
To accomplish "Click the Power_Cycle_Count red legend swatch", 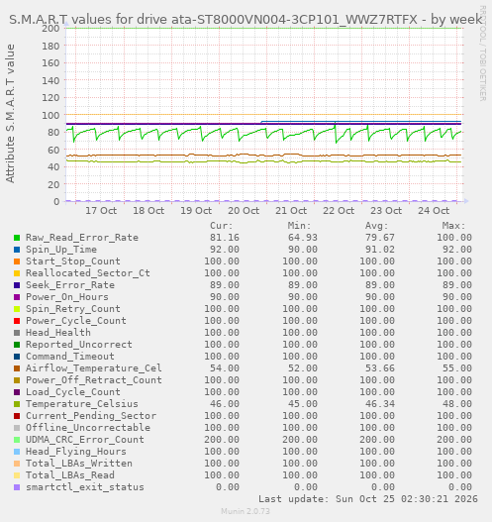I will (17, 321).
